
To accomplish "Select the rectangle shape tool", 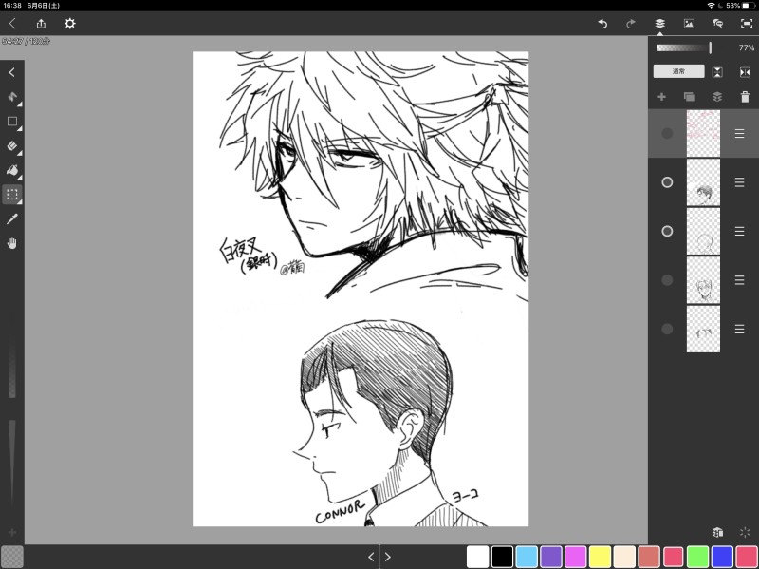I will coord(12,122).
